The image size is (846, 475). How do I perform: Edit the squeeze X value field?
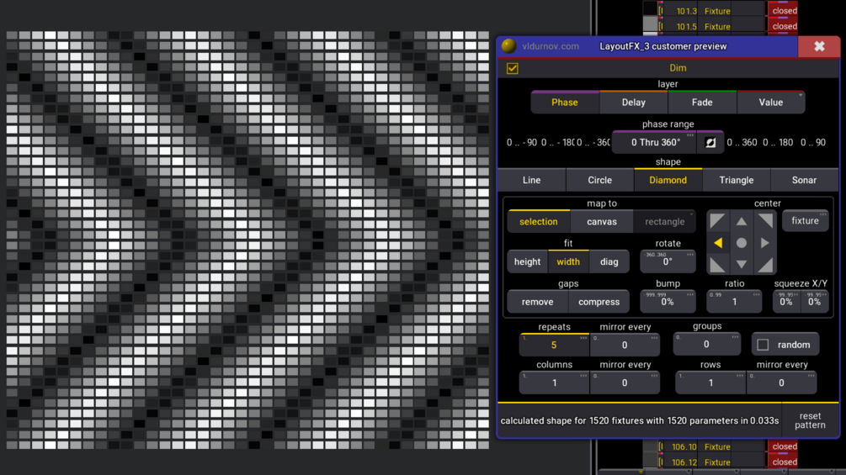click(786, 302)
